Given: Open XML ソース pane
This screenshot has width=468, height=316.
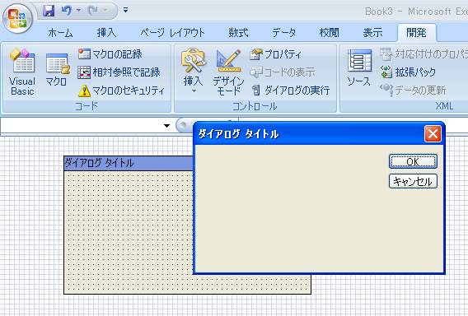Looking at the screenshot, I should coord(359,68).
